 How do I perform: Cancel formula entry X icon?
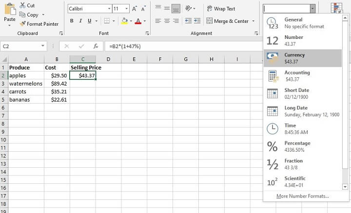(x=67, y=46)
